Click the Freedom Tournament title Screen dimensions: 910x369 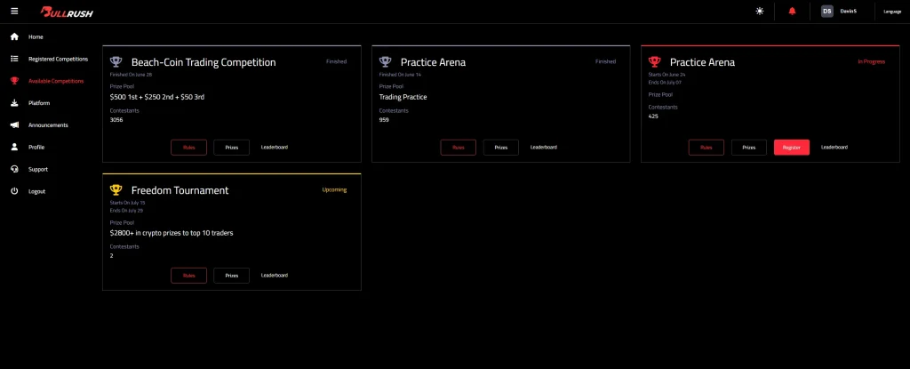click(x=180, y=190)
